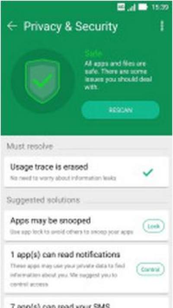Tap the Suggested solutions section header
This screenshot has height=308, width=173.
click(x=43, y=200)
